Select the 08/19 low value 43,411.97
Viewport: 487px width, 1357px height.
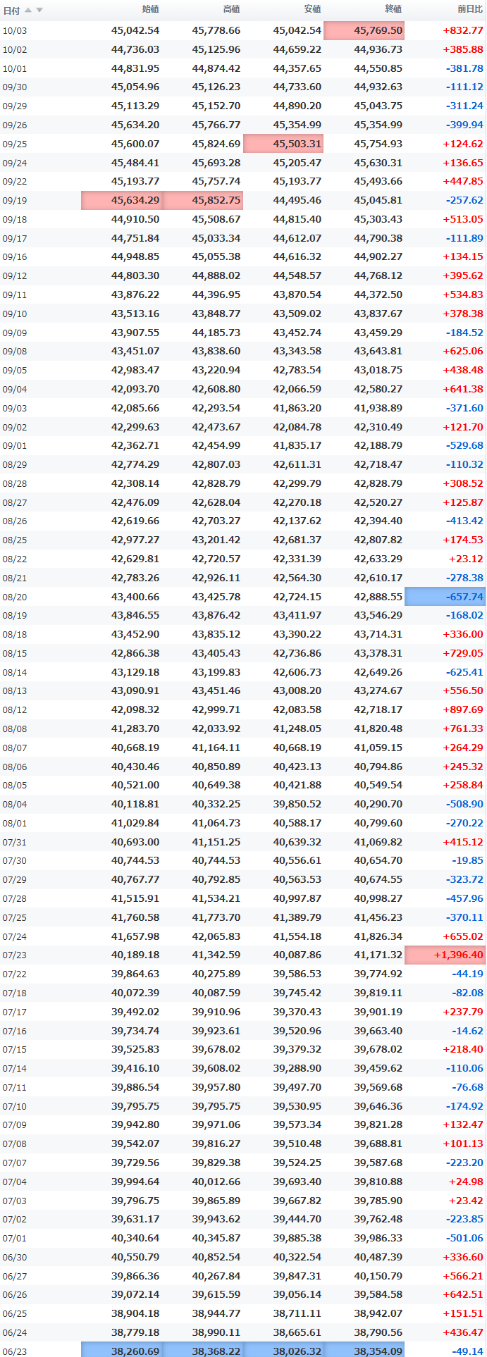[297, 615]
